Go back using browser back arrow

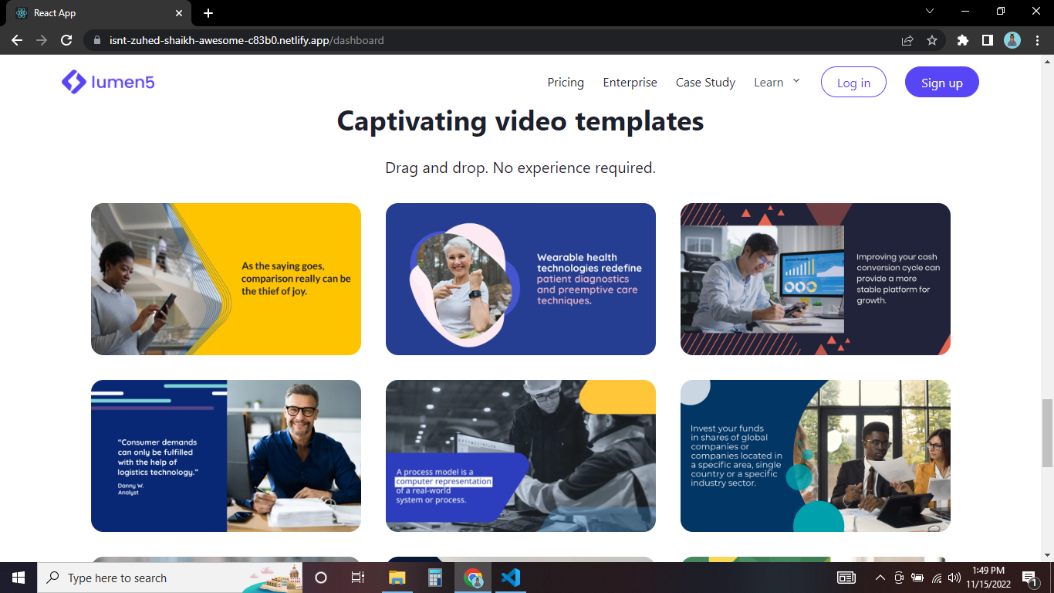(17, 40)
